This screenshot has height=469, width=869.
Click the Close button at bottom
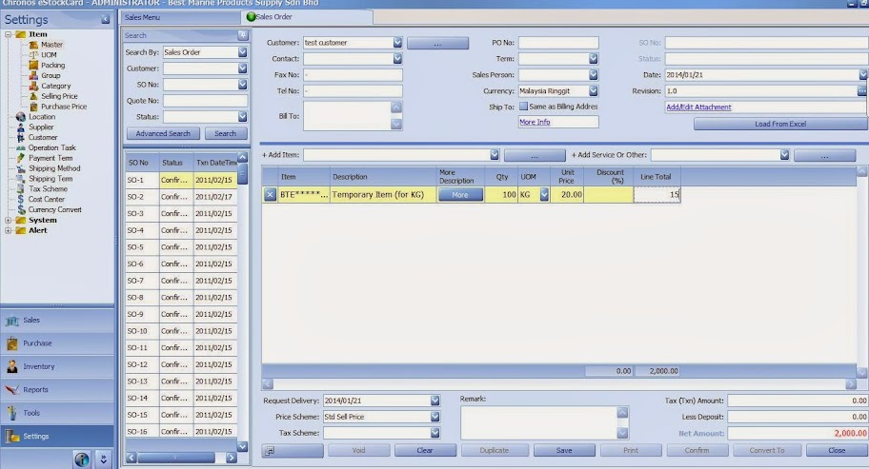point(837,451)
